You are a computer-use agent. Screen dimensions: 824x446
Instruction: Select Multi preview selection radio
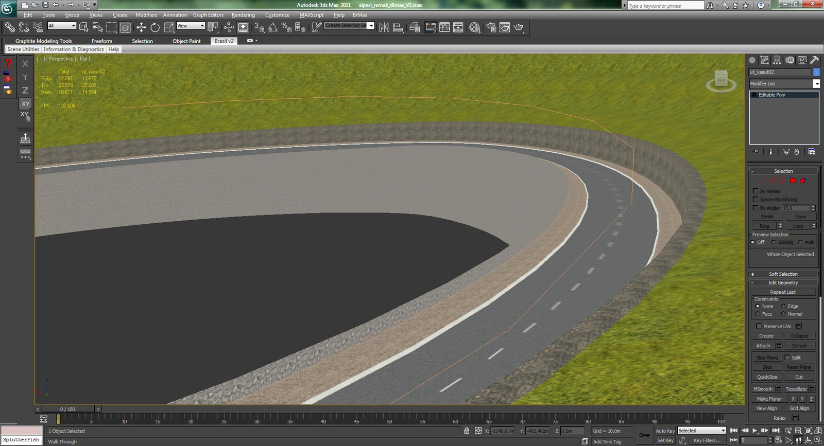point(800,242)
